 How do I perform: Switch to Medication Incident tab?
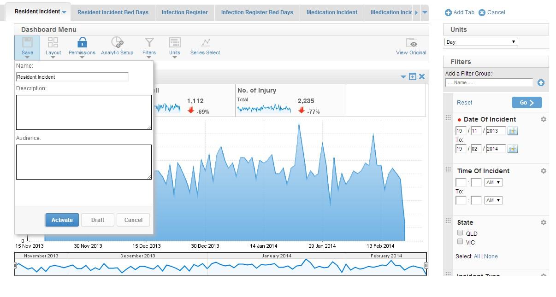[332, 12]
